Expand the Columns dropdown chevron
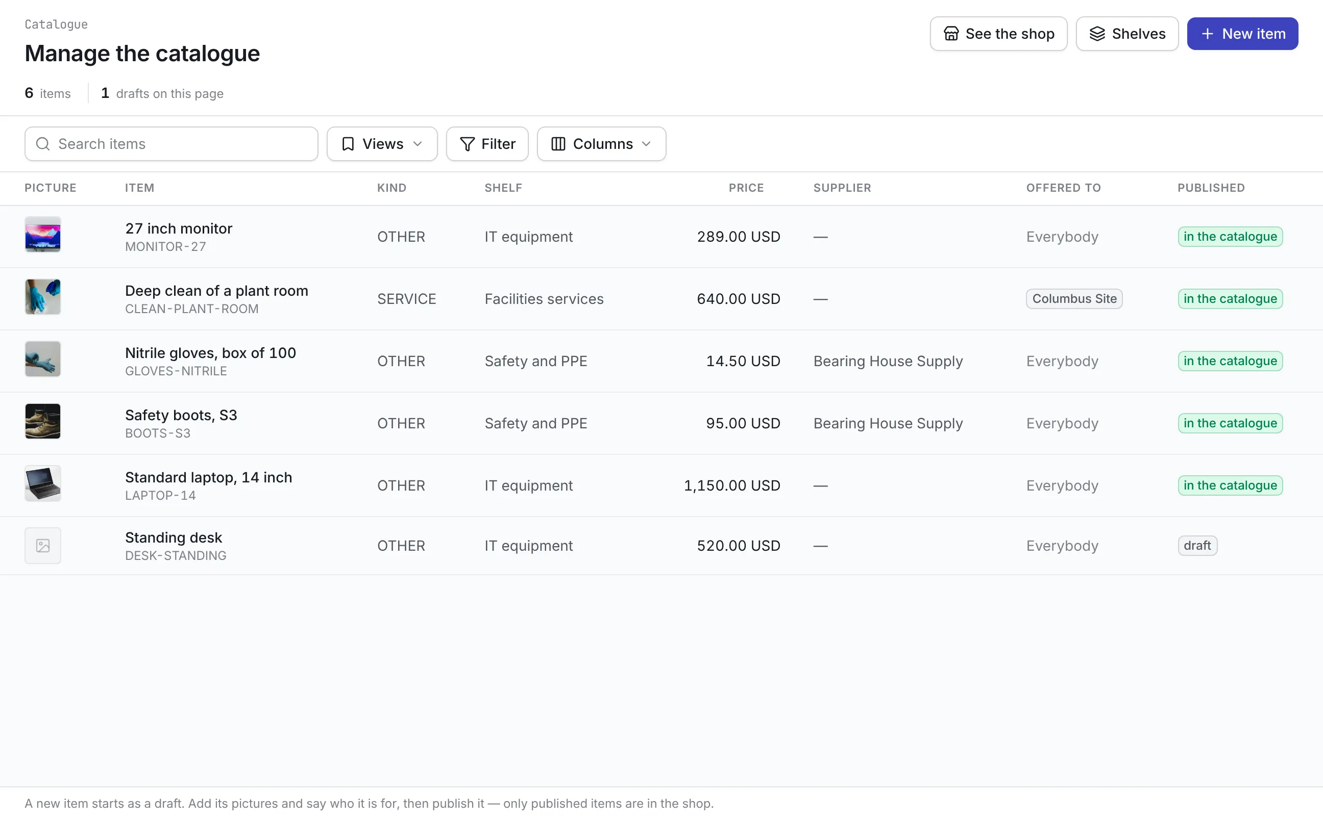 [646, 144]
